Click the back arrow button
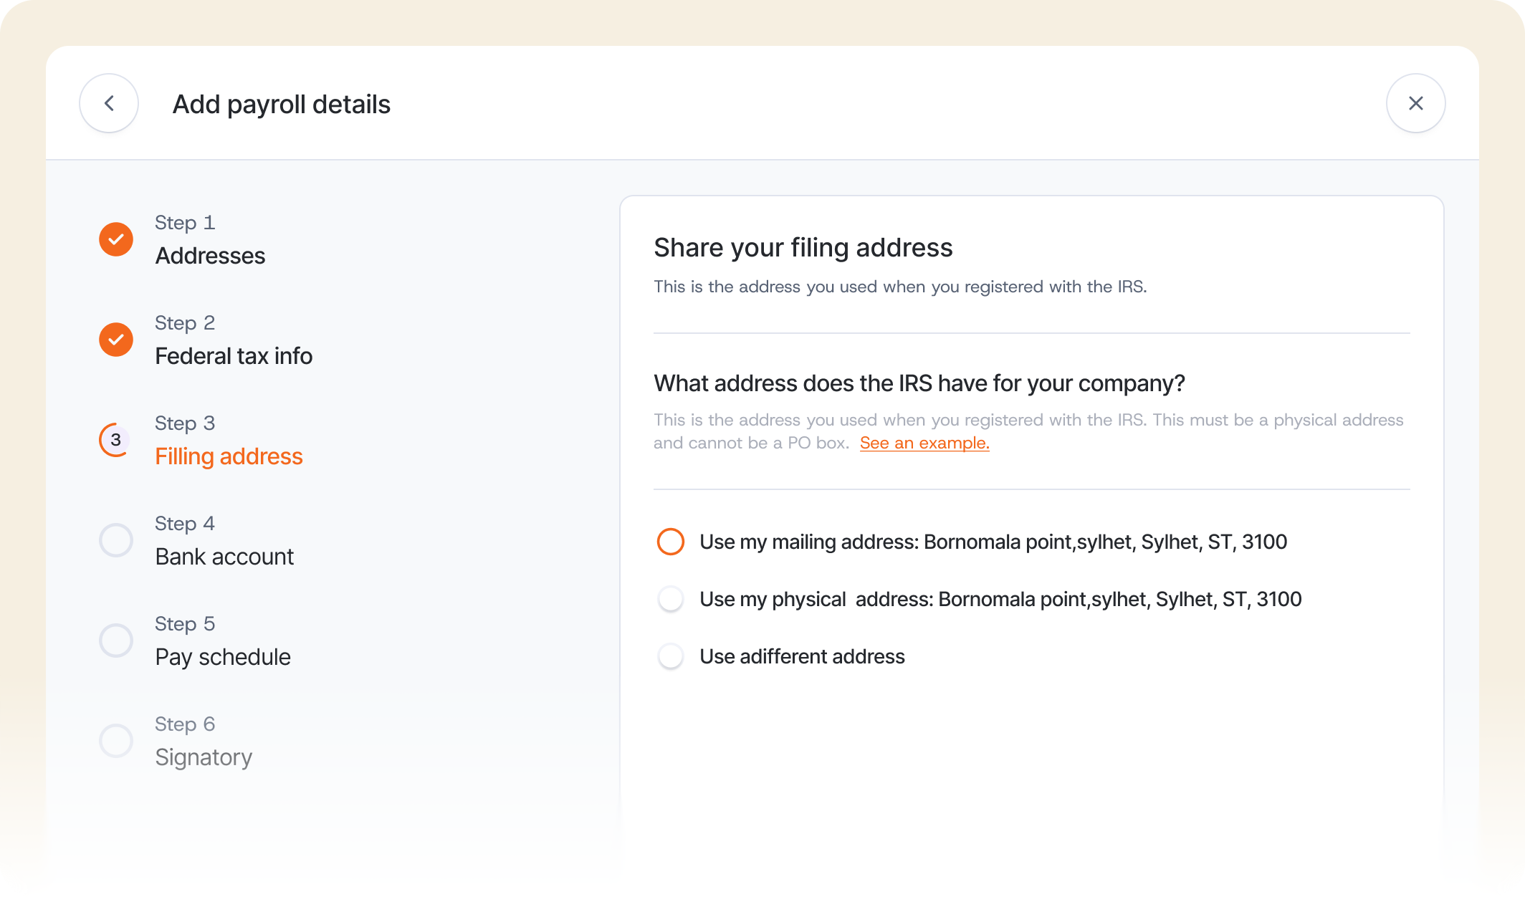 pos(109,104)
